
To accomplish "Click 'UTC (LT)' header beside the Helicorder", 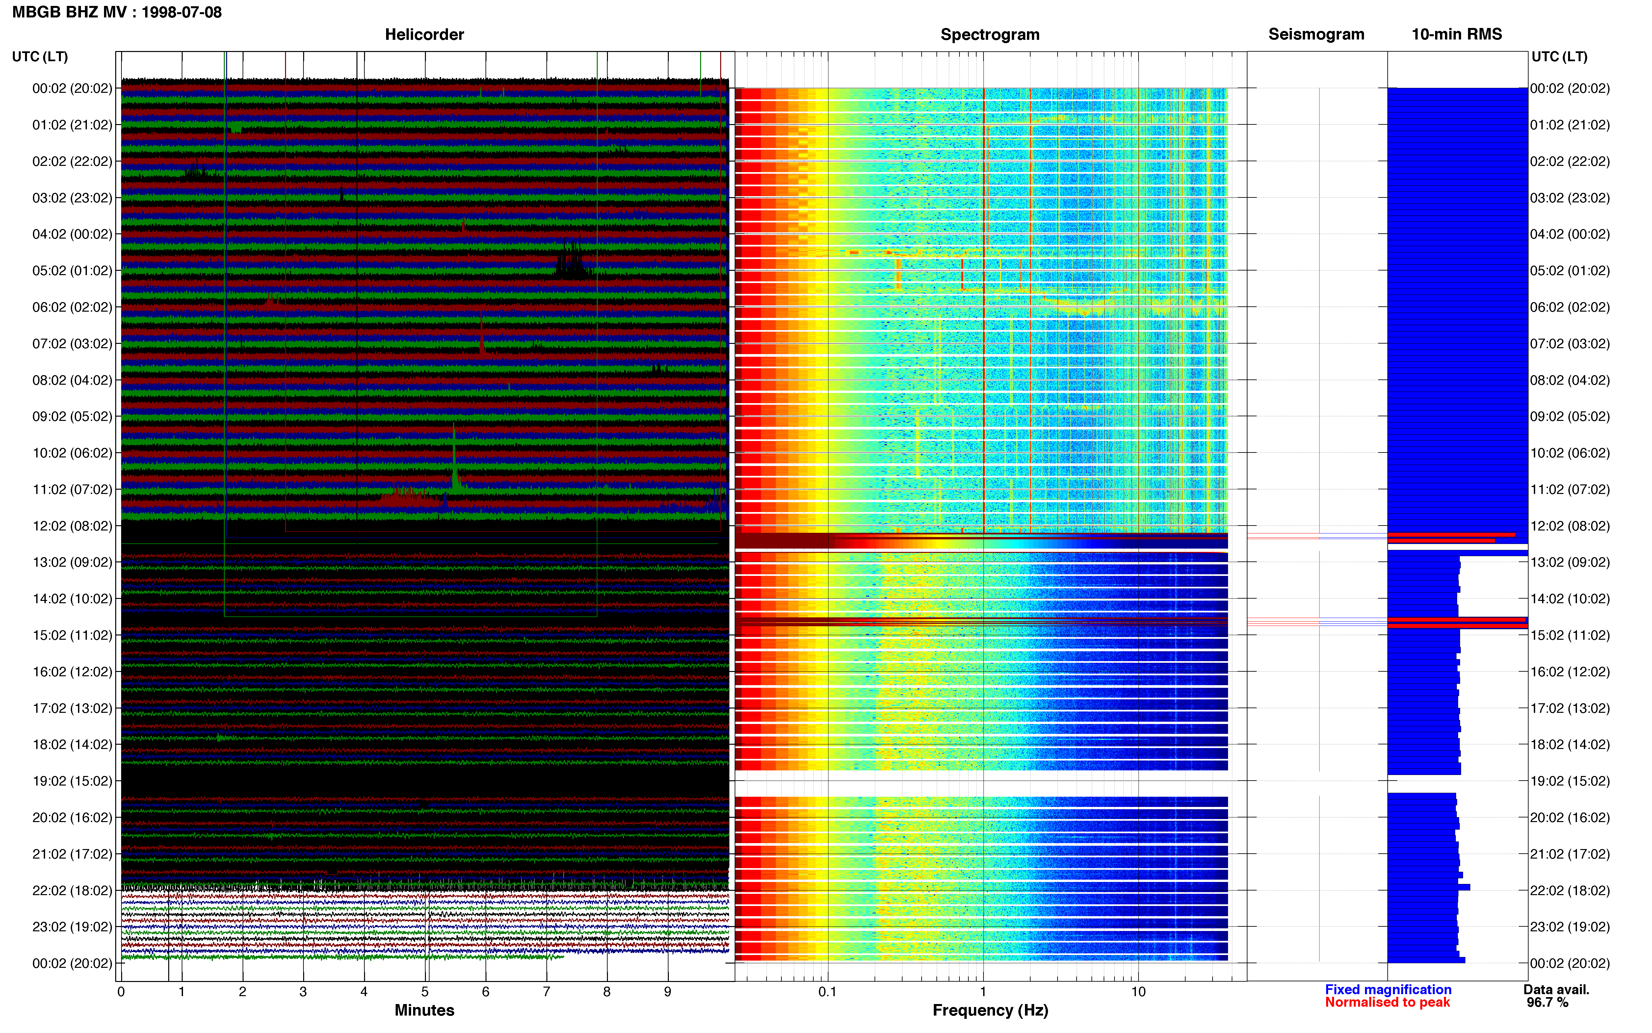I will pyautogui.click(x=39, y=57).
